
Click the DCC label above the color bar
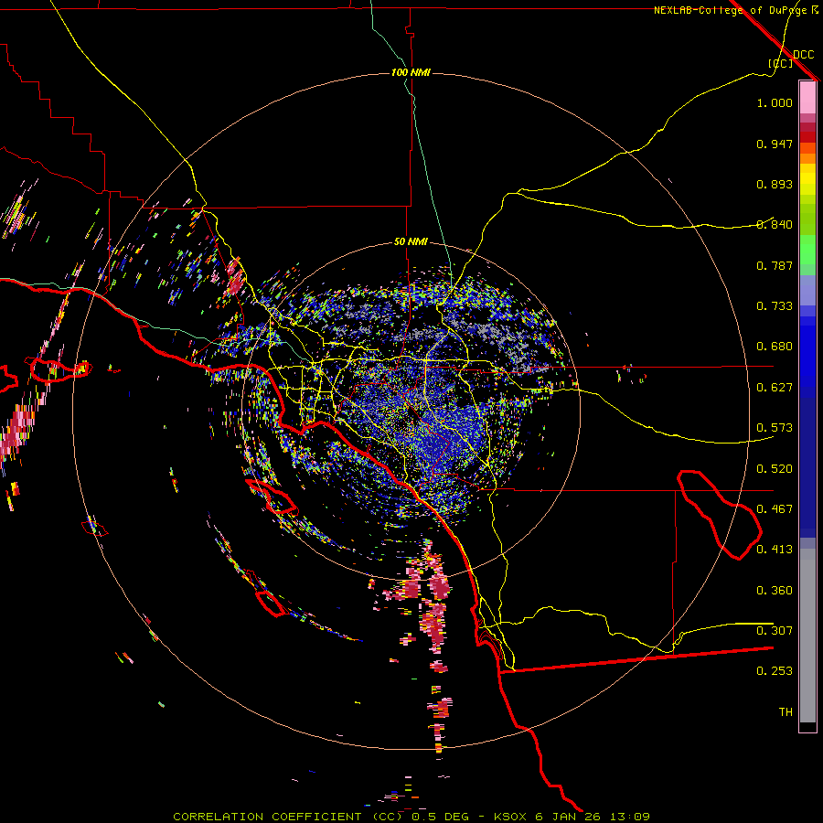(x=803, y=55)
